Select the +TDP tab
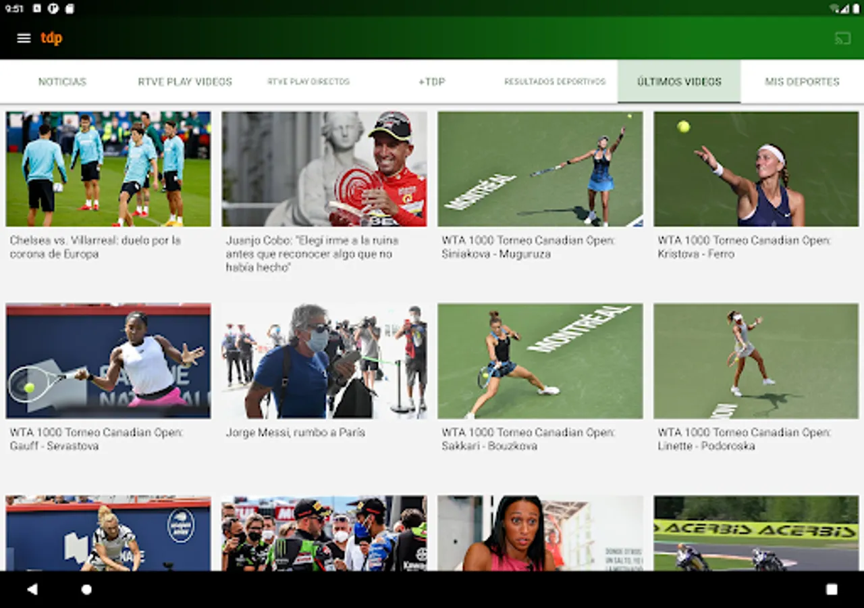Image resolution: width=864 pixels, height=608 pixels. [x=432, y=82]
